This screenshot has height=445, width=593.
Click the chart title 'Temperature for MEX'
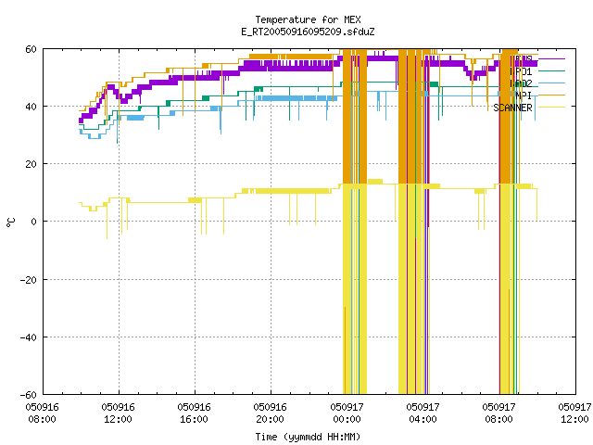coord(308,19)
